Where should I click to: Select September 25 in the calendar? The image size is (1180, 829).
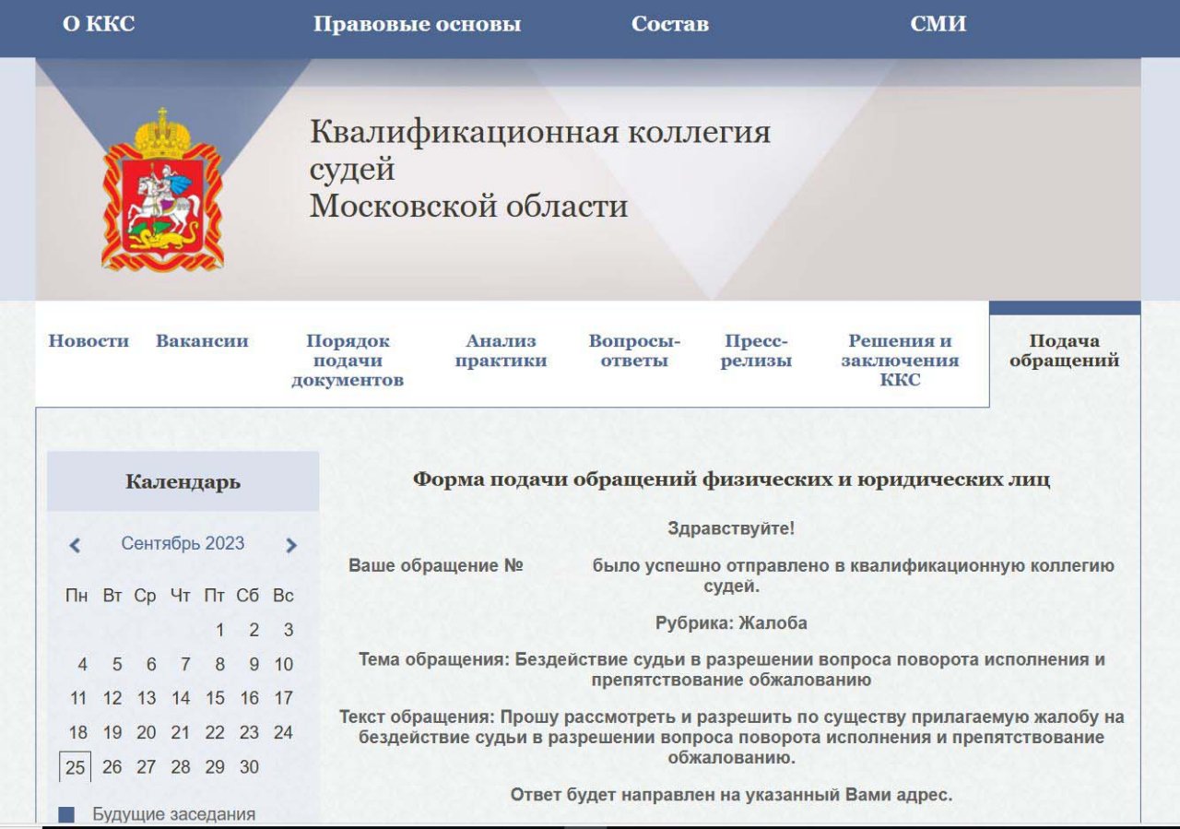coord(76,767)
